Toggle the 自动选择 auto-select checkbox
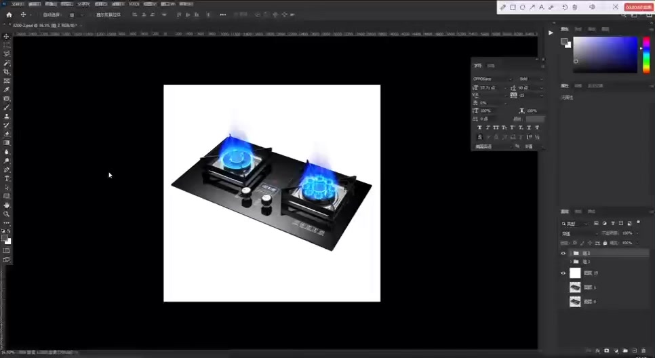Screen dimensions: 655x358 point(40,15)
